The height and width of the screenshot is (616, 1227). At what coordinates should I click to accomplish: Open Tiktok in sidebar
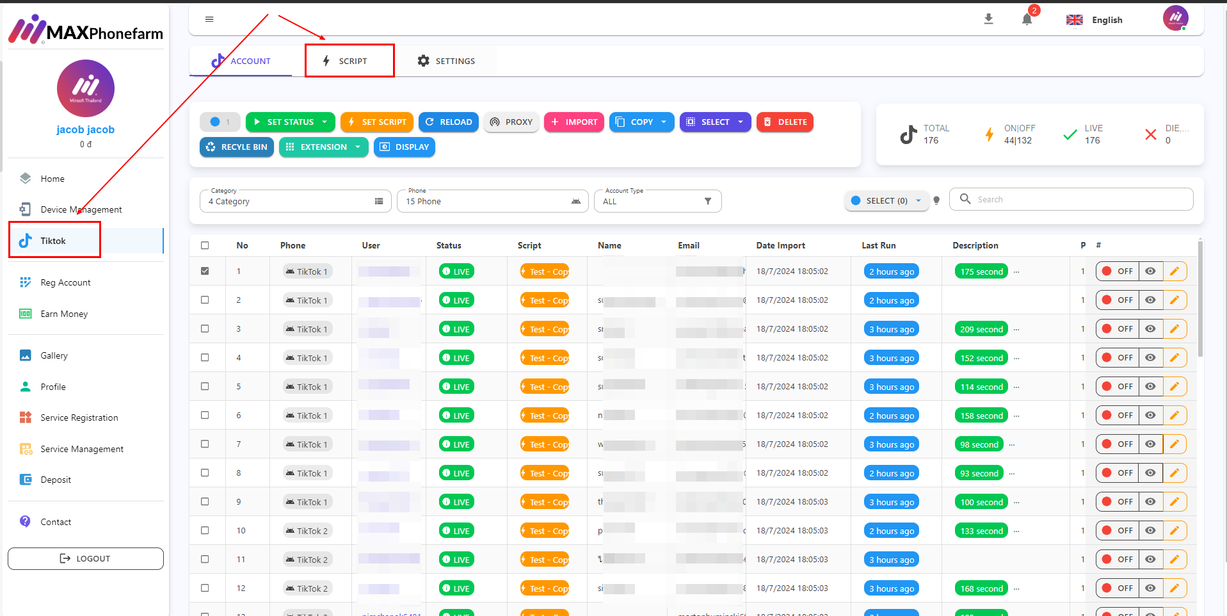point(86,241)
